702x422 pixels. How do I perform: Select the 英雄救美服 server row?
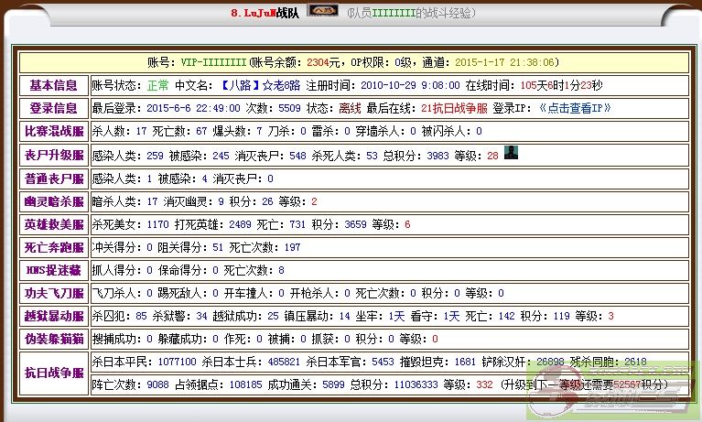[x=53, y=224]
